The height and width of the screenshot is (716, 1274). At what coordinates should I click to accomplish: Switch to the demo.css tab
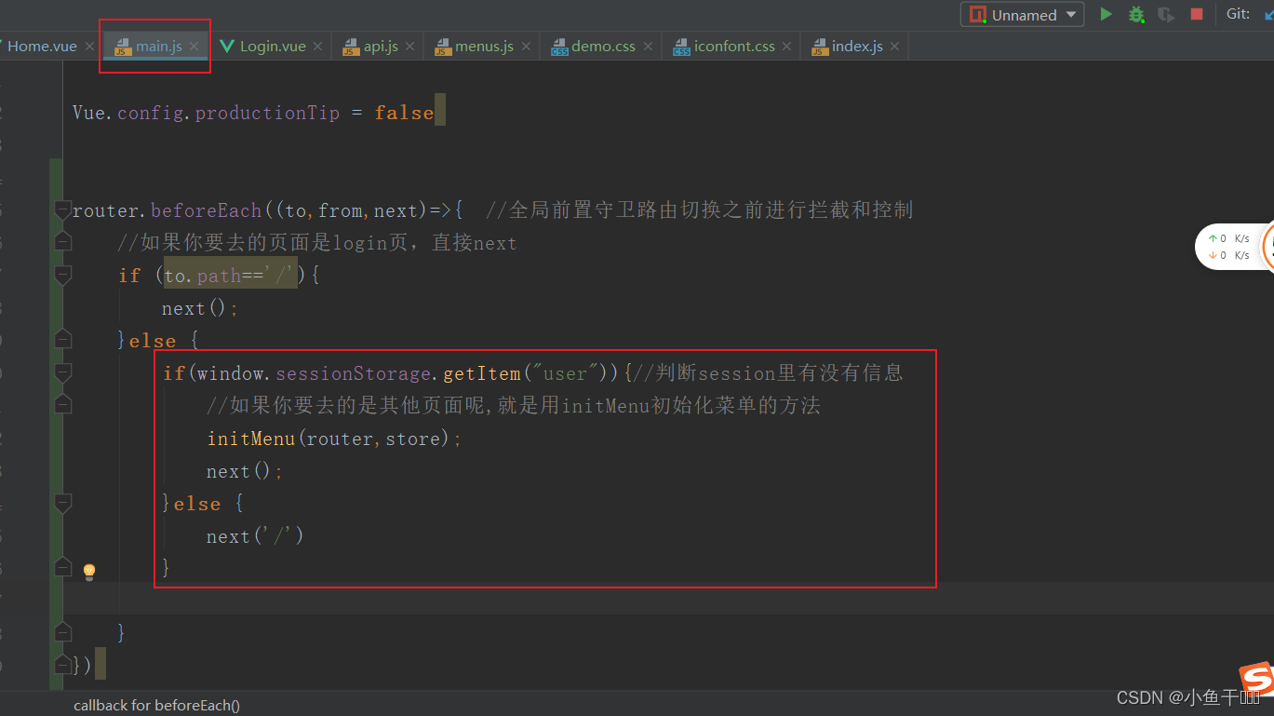(603, 46)
